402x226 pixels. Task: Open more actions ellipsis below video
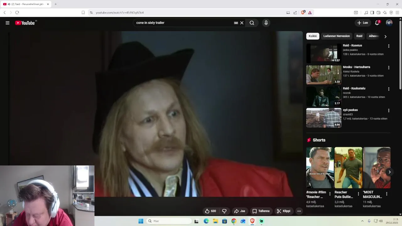click(x=299, y=211)
